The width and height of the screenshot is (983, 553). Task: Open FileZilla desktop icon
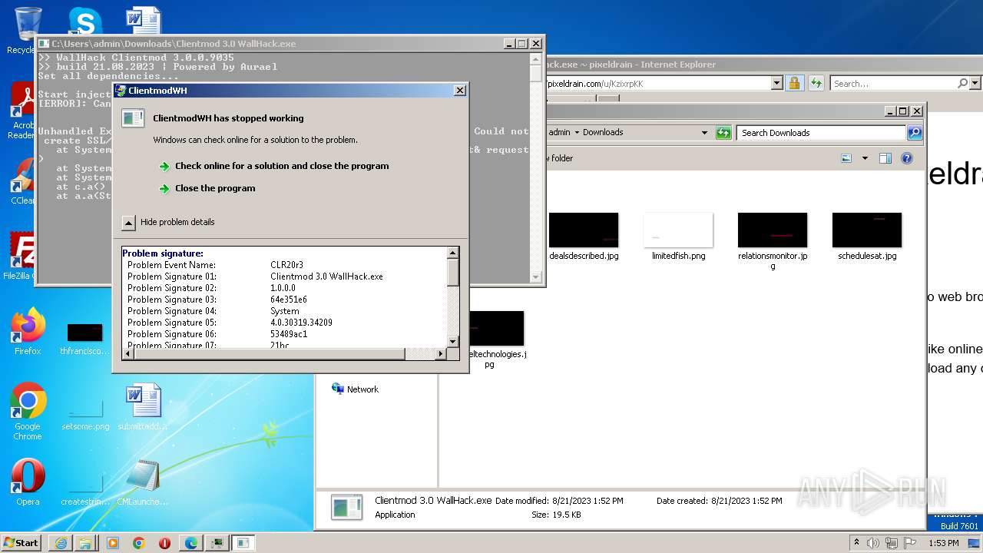[23, 257]
